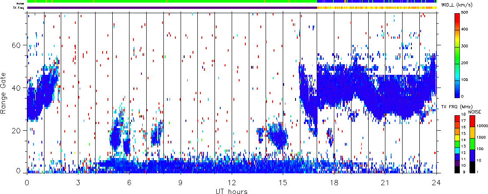Pick the blue swatch in the NOISE legend

coord(472,155)
